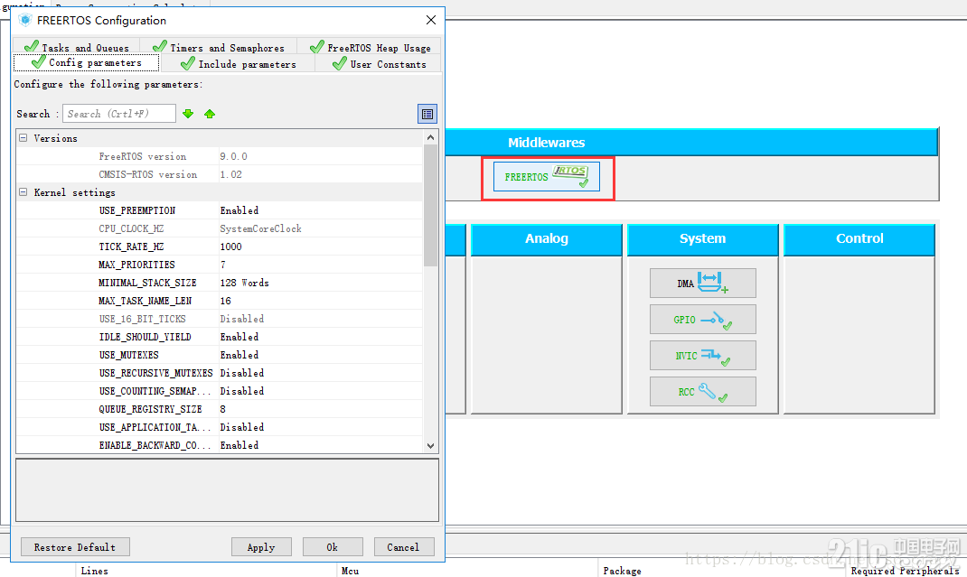Open the Include parameters tab

[238, 63]
